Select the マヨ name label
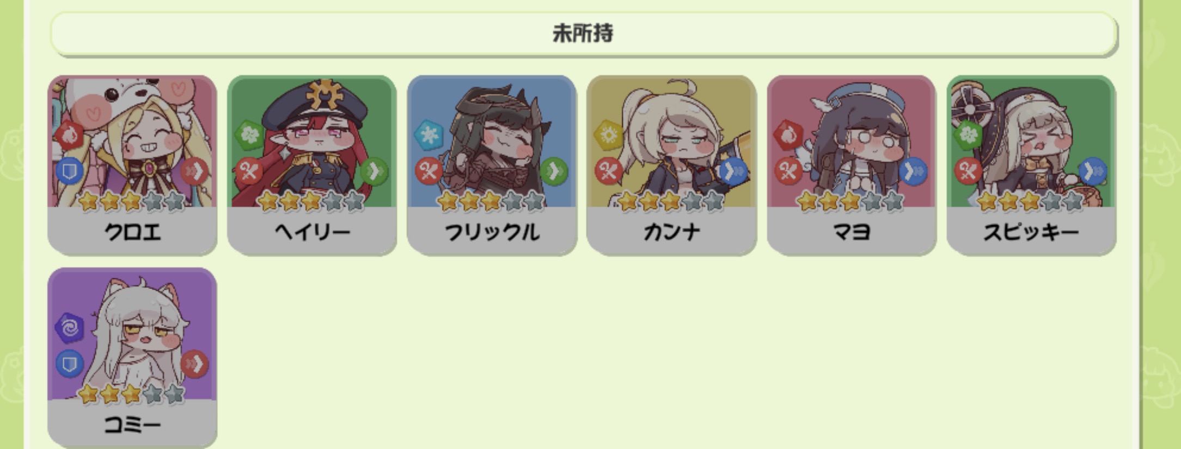The height and width of the screenshot is (449, 1181). (852, 233)
